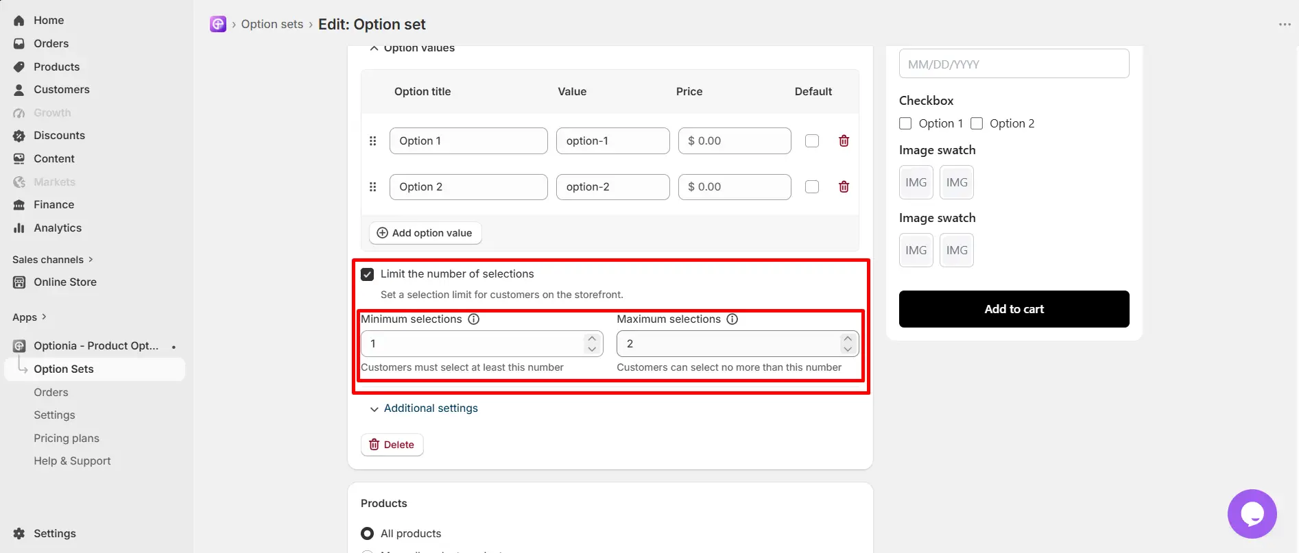Click the MM/DD/YYYY date input field
The width and height of the screenshot is (1299, 553).
coord(1014,64)
